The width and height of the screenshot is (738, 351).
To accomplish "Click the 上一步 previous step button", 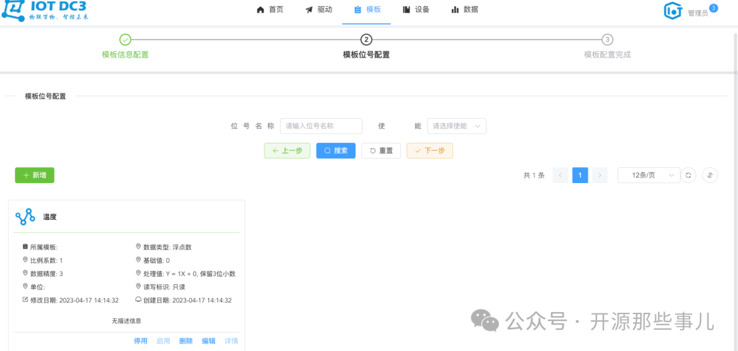I will point(287,150).
